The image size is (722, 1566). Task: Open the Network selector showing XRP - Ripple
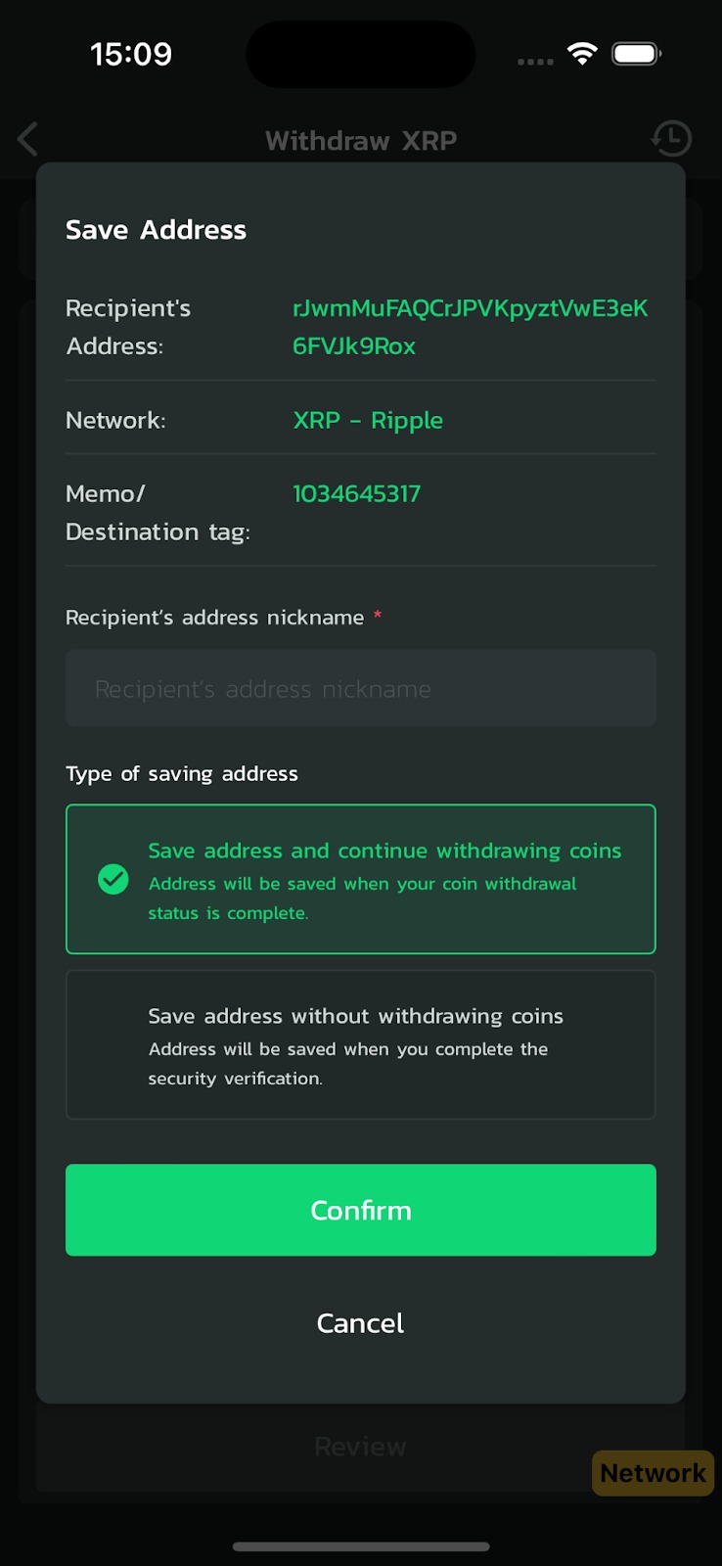(367, 420)
